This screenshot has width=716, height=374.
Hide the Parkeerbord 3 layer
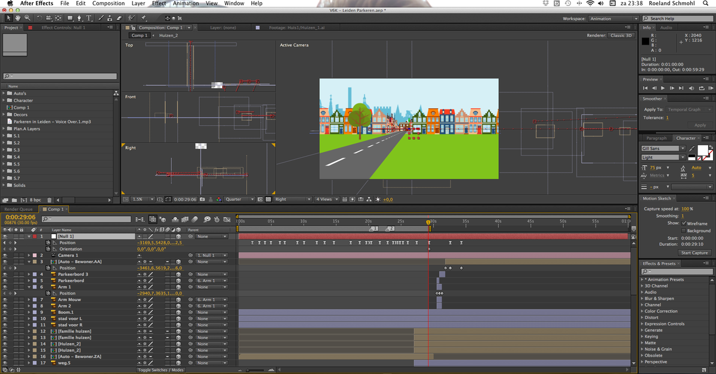pyautogui.click(x=5, y=275)
